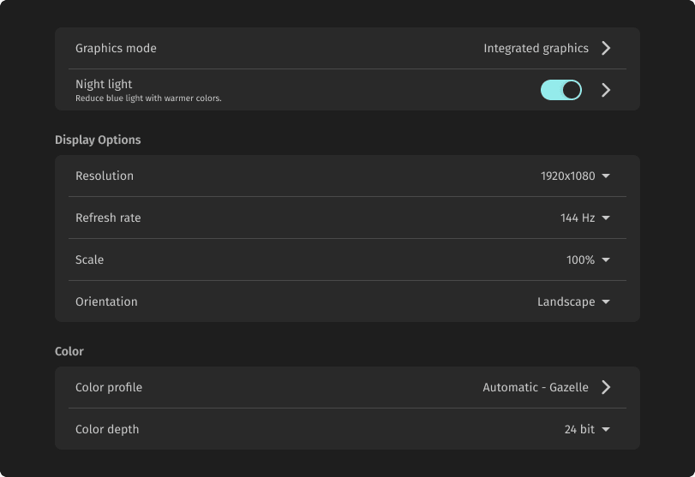Viewport: 695px width, 477px height.
Task: Open Graphics mode chevron arrow
Action: (606, 49)
